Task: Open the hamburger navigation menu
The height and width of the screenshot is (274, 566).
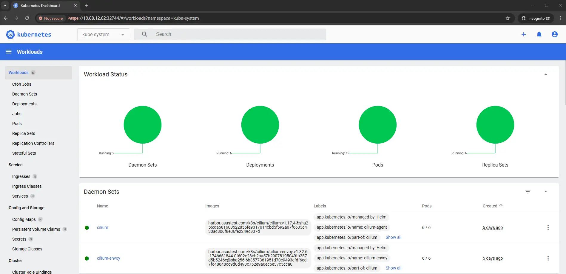Action: [x=9, y=52]
